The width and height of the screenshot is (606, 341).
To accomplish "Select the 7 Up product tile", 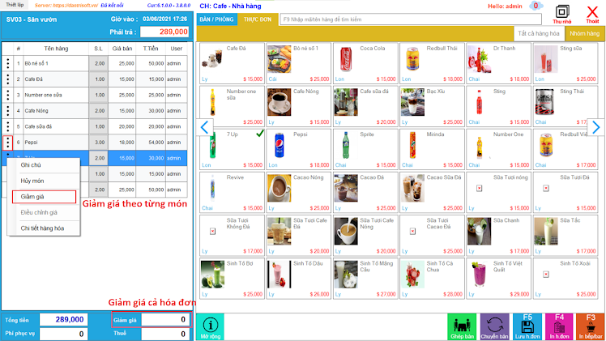I will pyautogui.click(x=232, y=149).
